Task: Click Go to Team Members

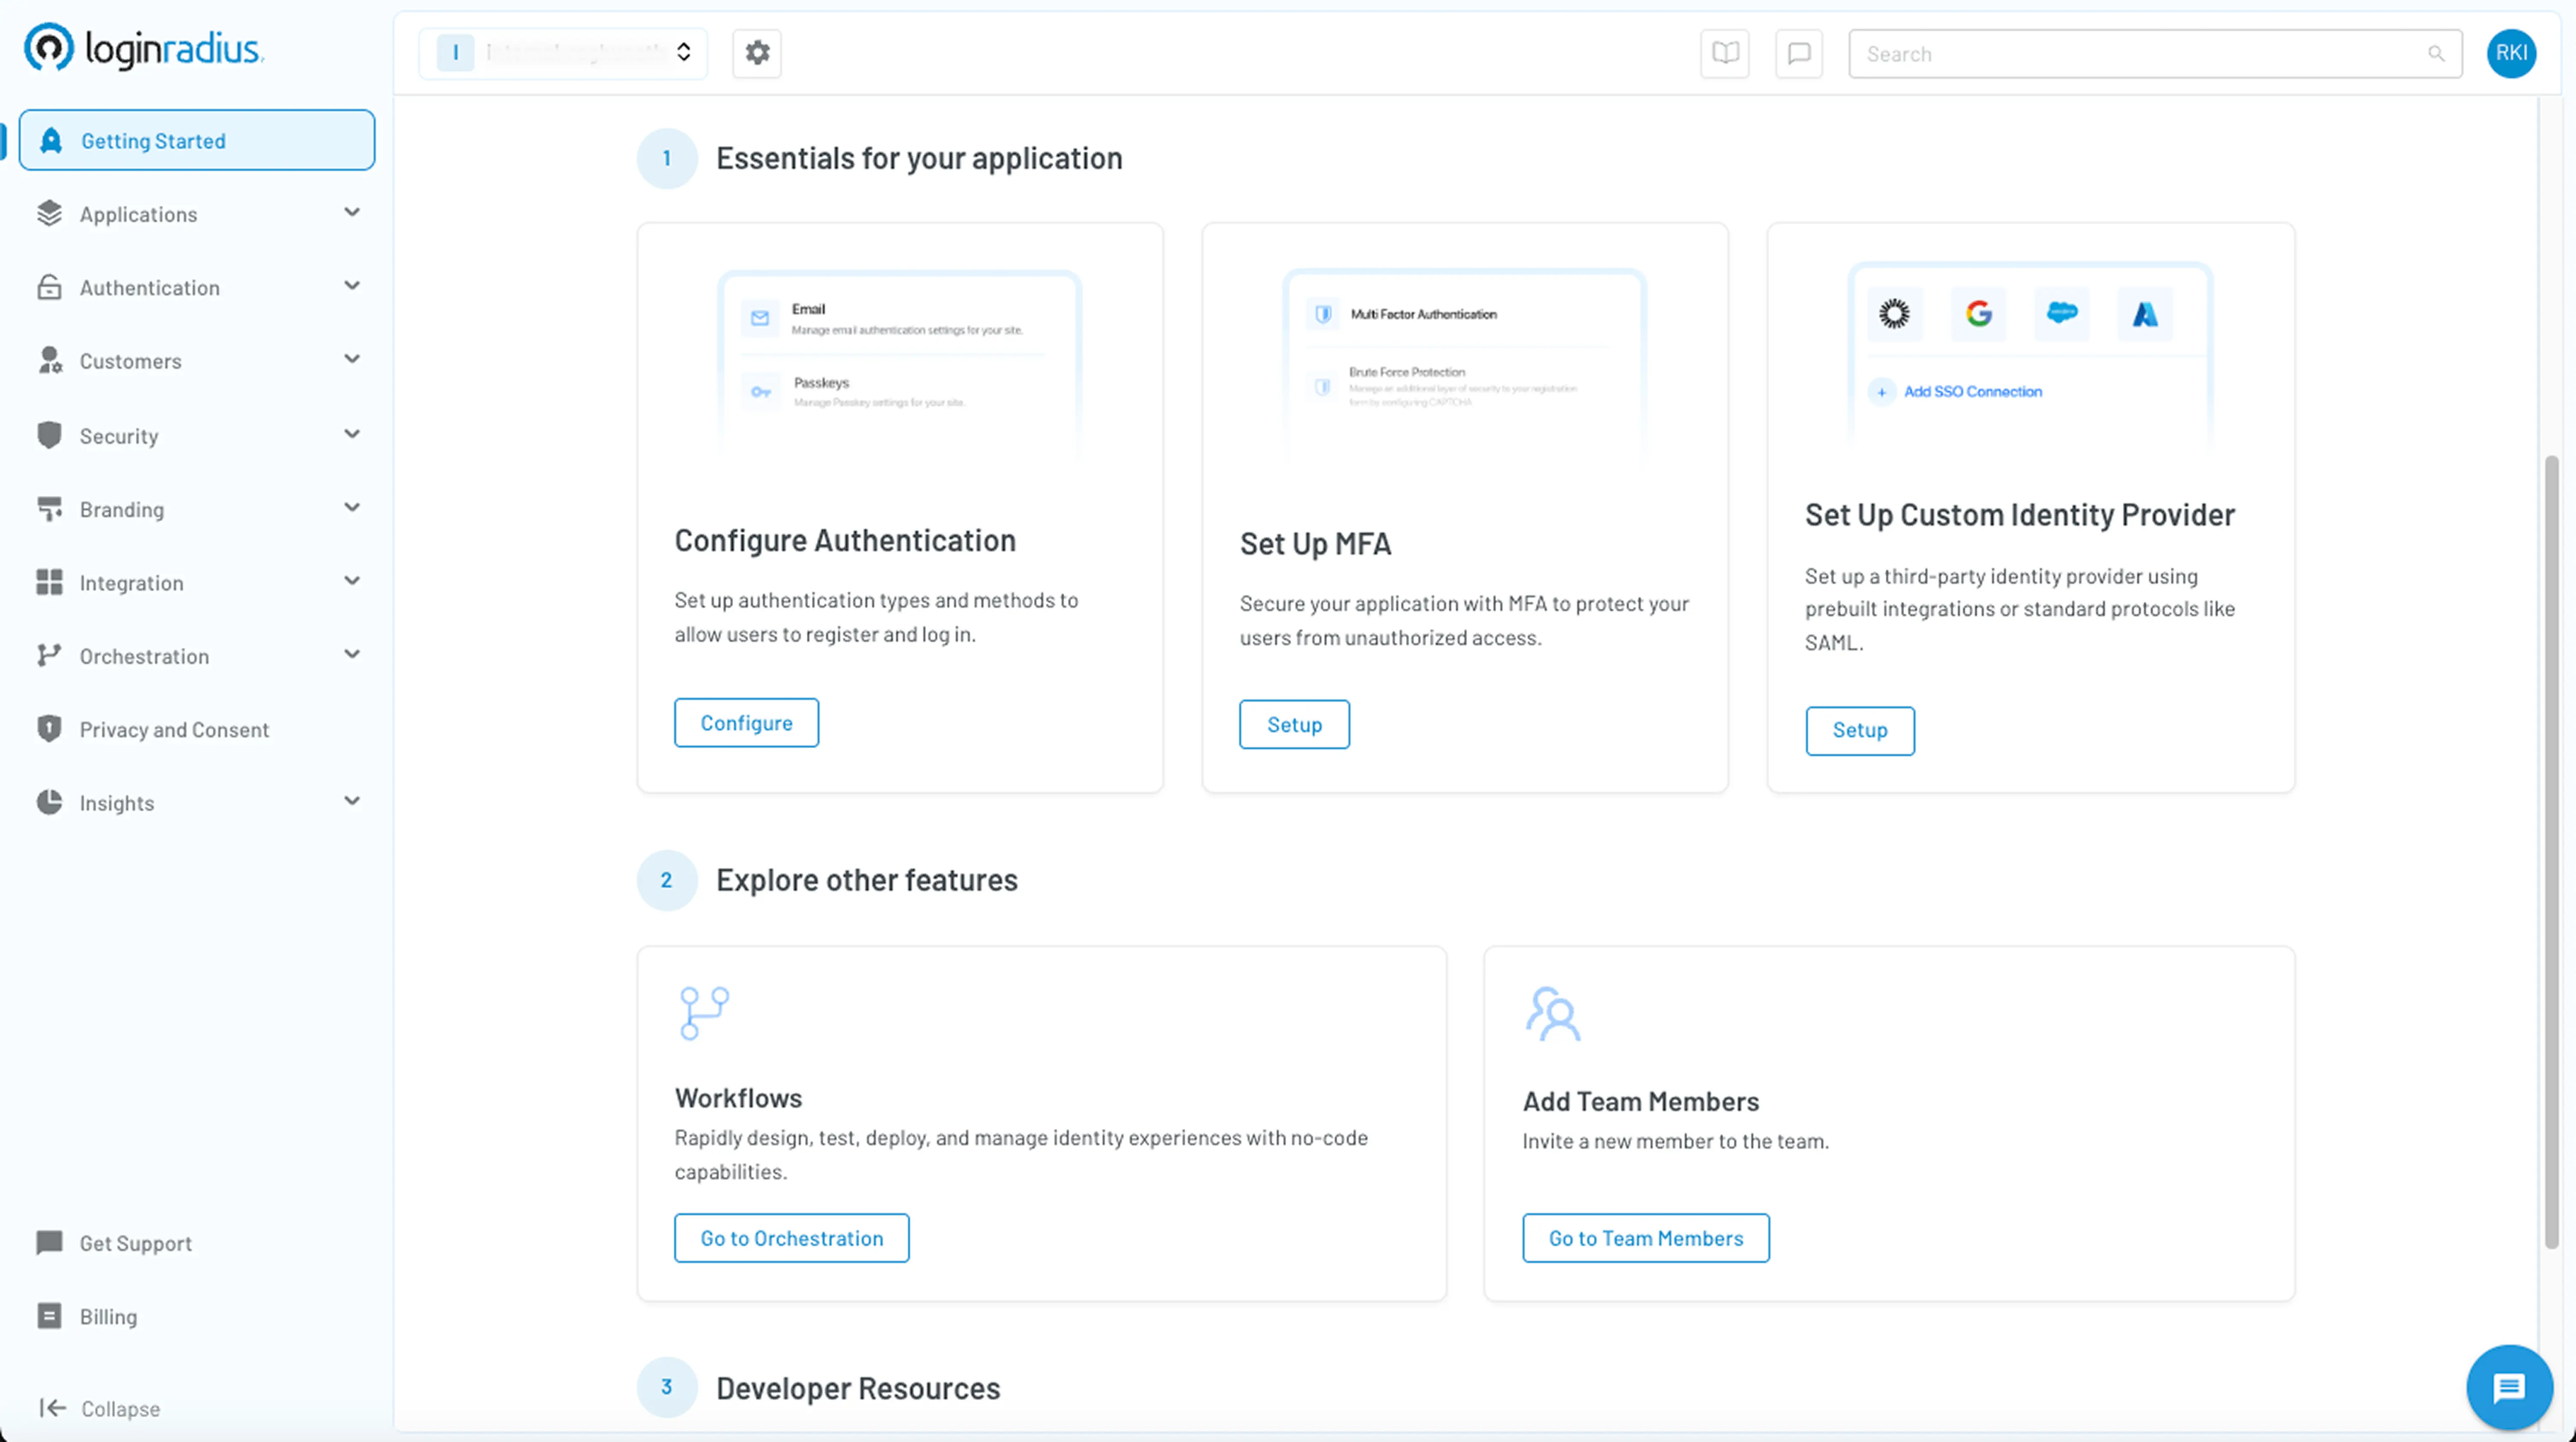Action: tap(1645, 1238)
